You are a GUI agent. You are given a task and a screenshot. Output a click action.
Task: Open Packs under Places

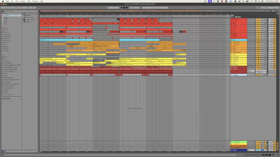pyautogui.click(x=6, y=57)
